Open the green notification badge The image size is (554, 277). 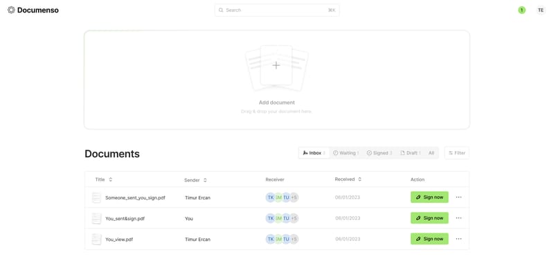pyautogui.click(x=521, y=10)
